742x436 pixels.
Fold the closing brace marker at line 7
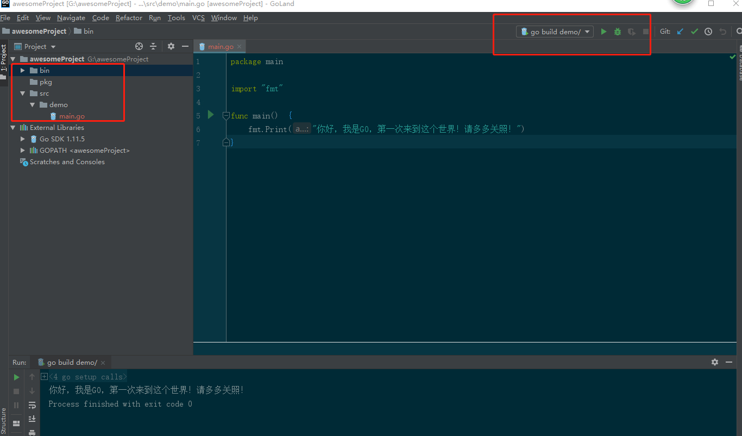[226, 142]
